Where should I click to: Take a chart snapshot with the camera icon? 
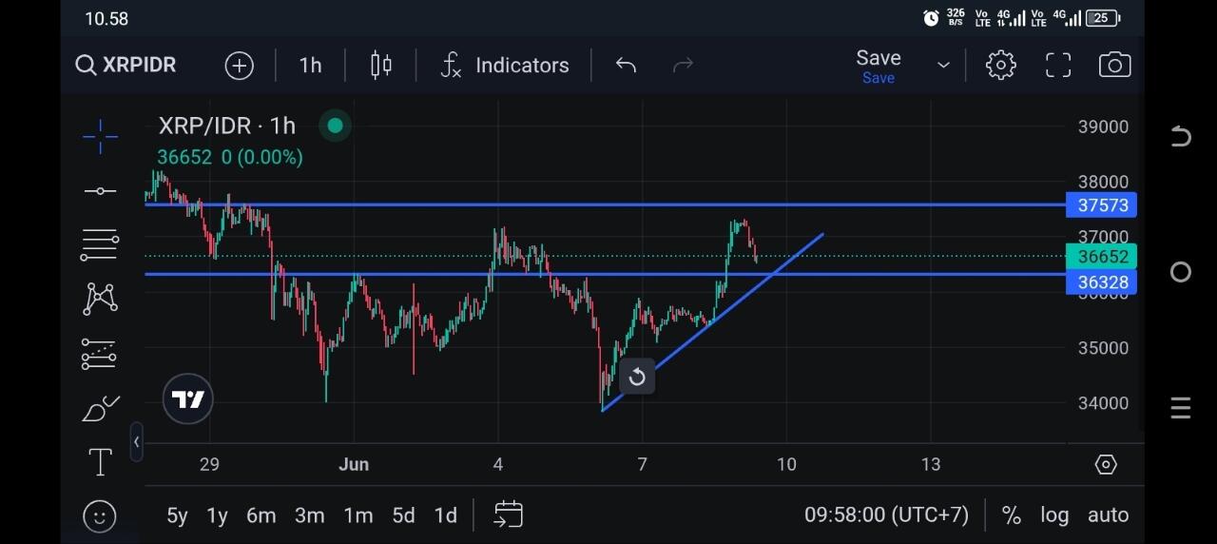point(1114,65)
